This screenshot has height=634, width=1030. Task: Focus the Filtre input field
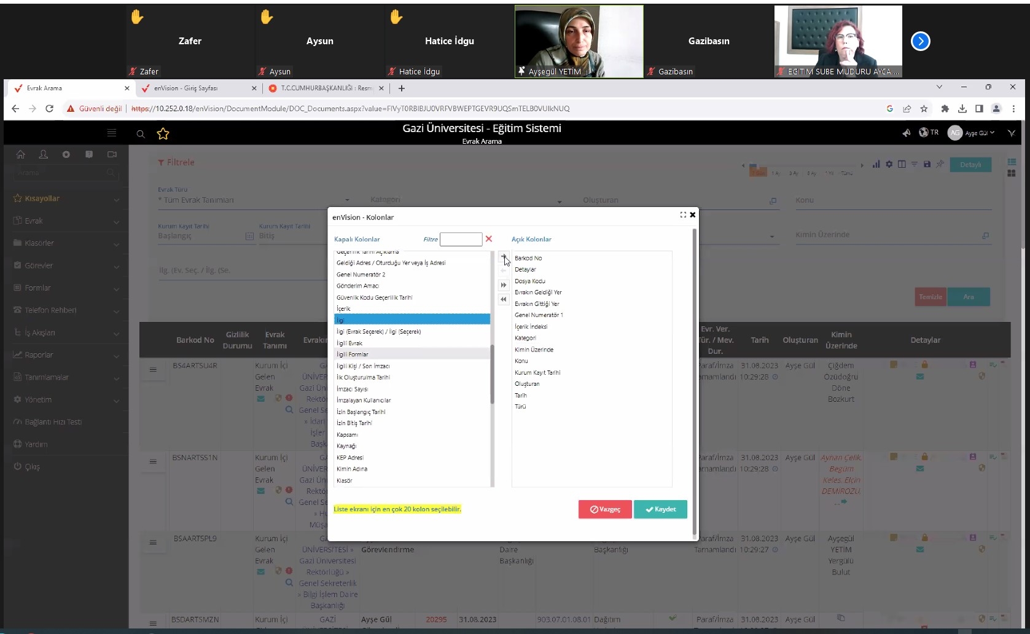[x=461, y=239]
